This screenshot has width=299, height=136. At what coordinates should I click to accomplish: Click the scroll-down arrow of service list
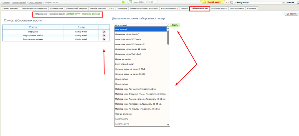pos(168,124)
